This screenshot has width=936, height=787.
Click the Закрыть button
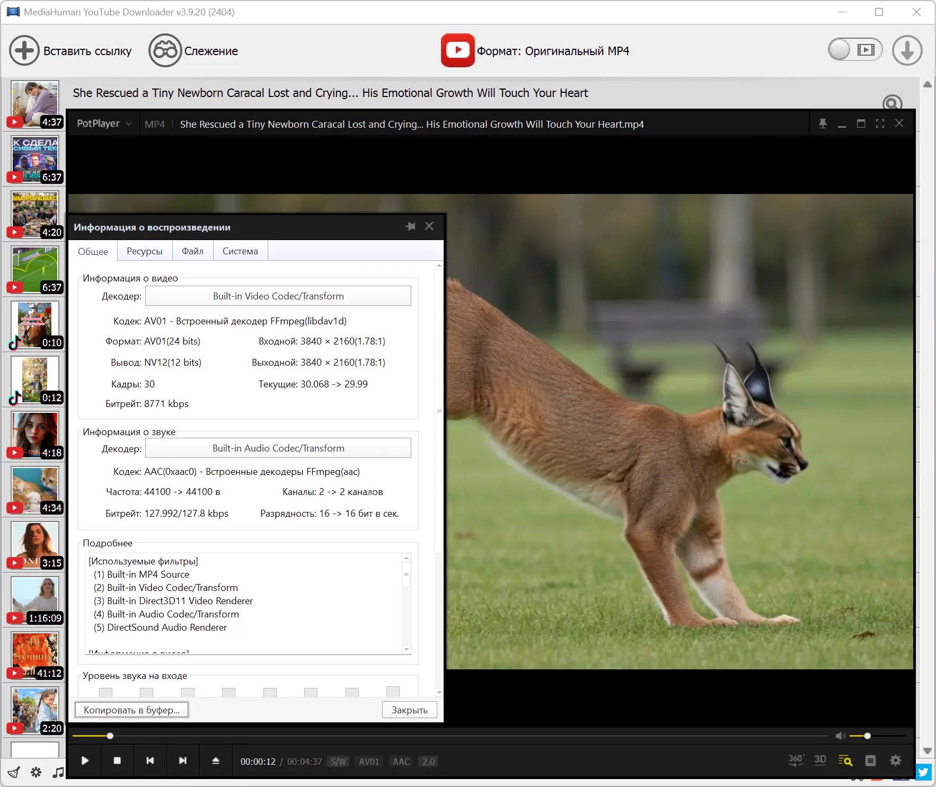coord(409,710)
